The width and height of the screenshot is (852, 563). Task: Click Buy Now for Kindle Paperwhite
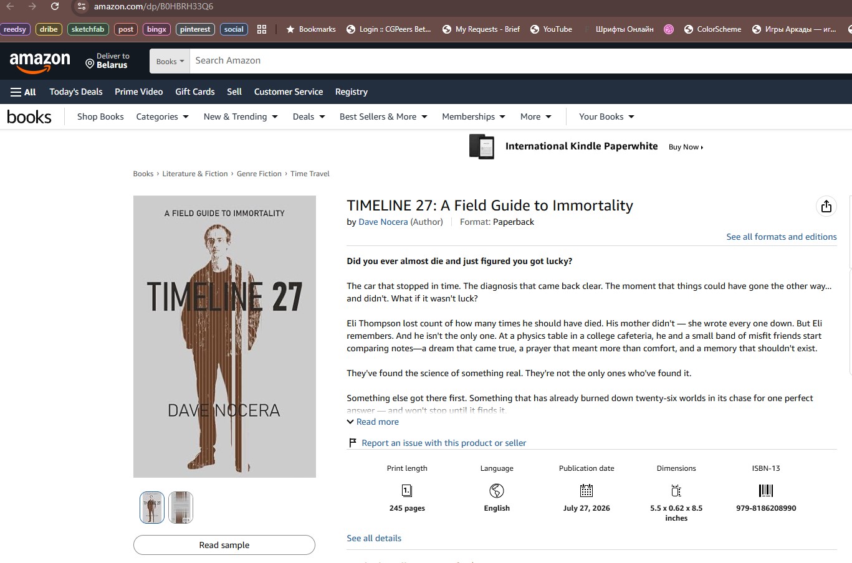click(686, 147)
